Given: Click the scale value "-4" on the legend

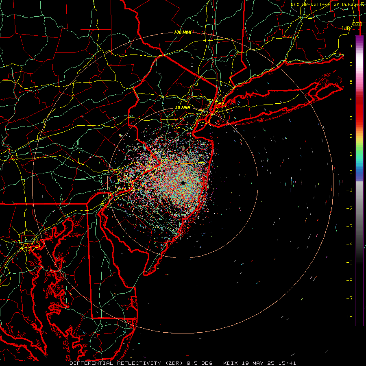Looking at the screenshot, I should (349, 244).
